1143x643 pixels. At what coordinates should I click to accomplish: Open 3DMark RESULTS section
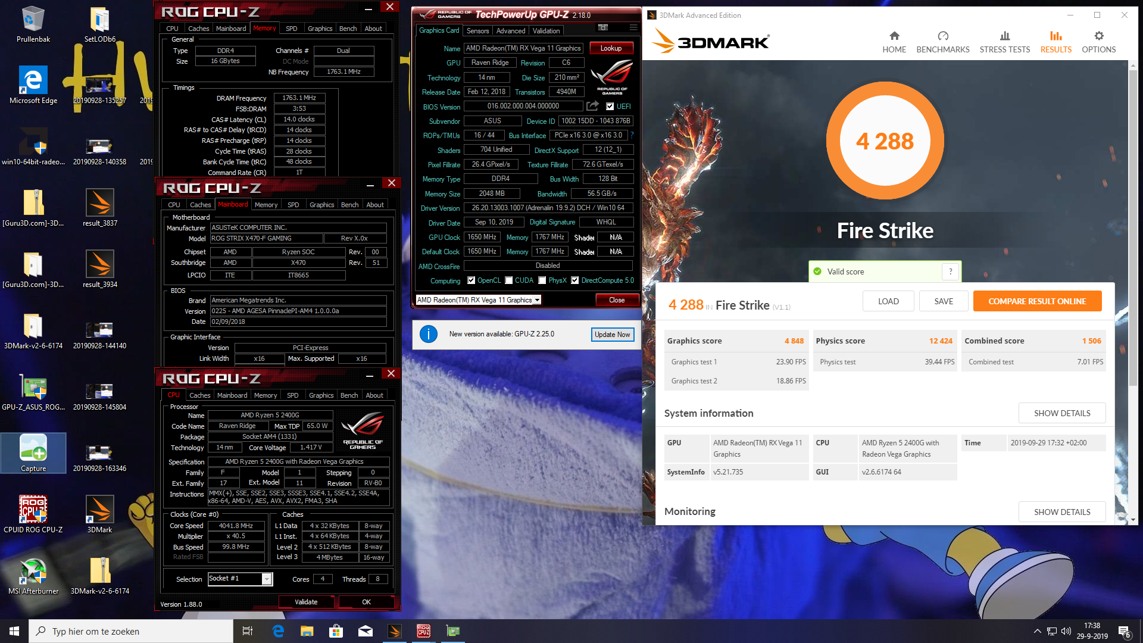pyautogui.click(x=1056, y=42)
